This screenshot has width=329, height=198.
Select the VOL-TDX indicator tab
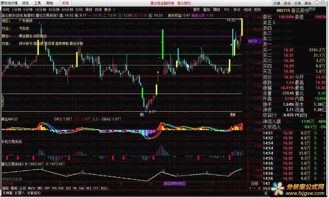[x=58, y=188]
